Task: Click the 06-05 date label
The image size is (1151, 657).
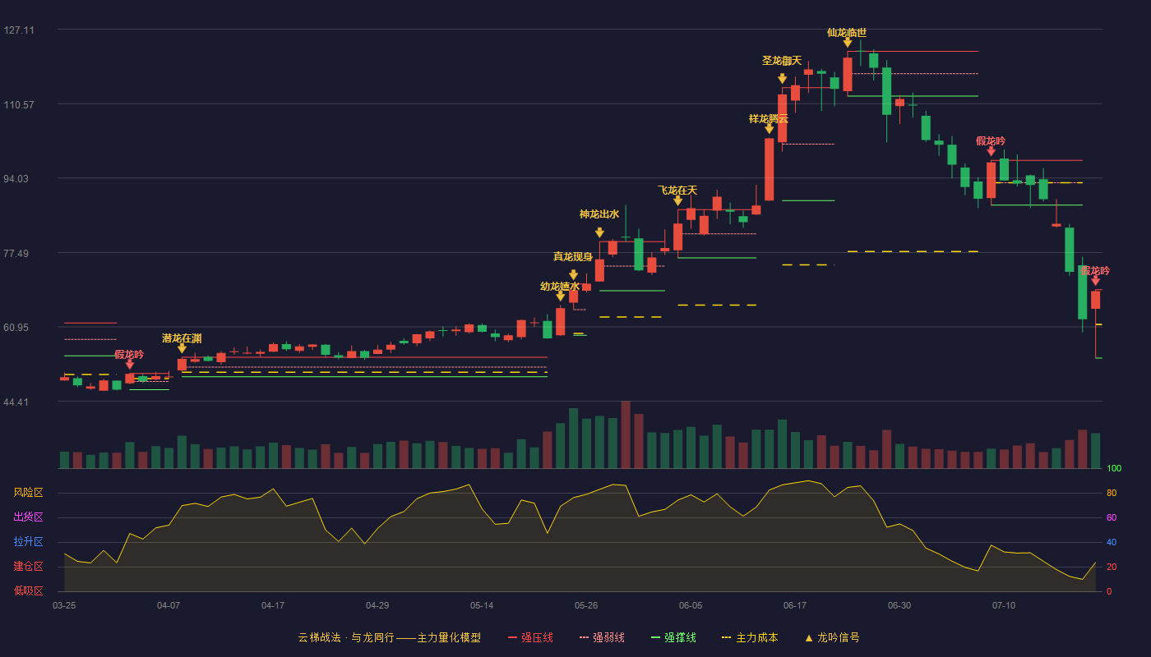Action: (691, 605)
